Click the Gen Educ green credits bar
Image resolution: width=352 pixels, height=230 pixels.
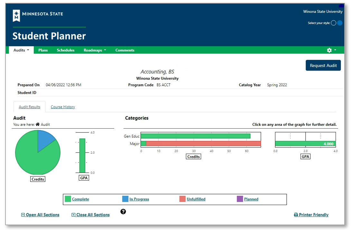[x=196, y=136]
